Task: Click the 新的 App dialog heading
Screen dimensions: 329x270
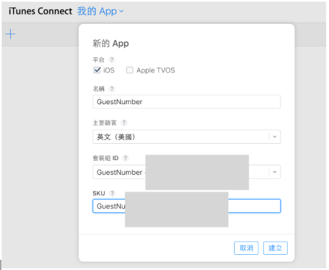Action: 111,44
